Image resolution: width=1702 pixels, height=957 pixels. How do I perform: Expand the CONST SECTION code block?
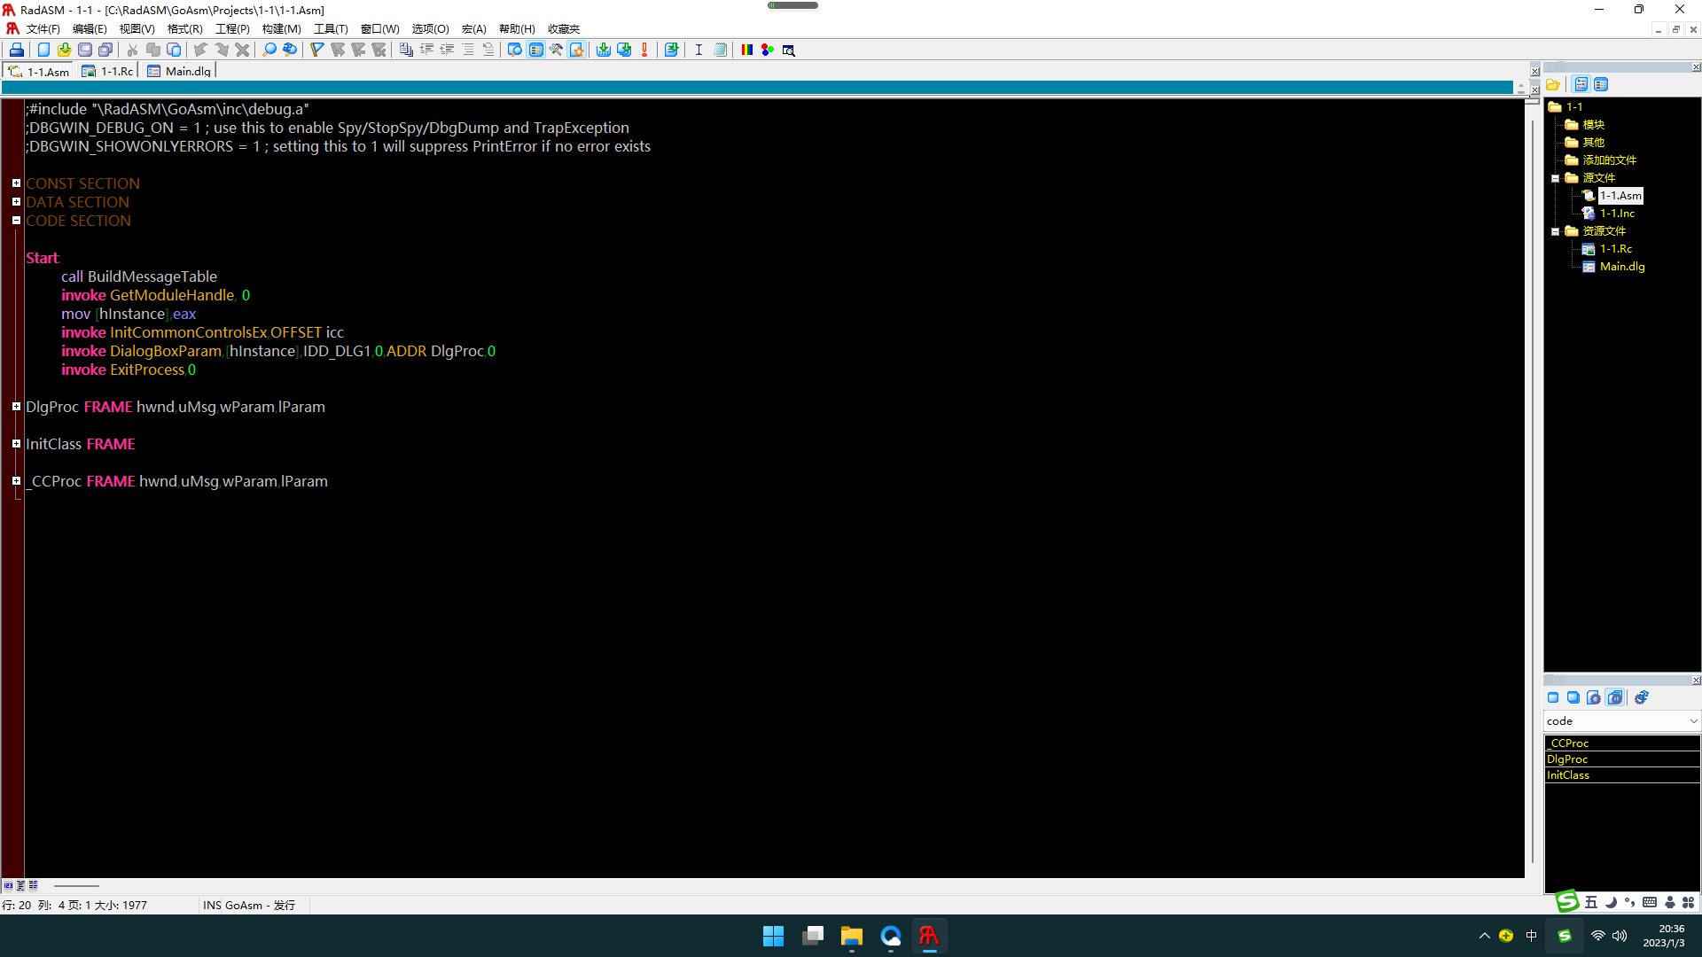pos(16,183)
